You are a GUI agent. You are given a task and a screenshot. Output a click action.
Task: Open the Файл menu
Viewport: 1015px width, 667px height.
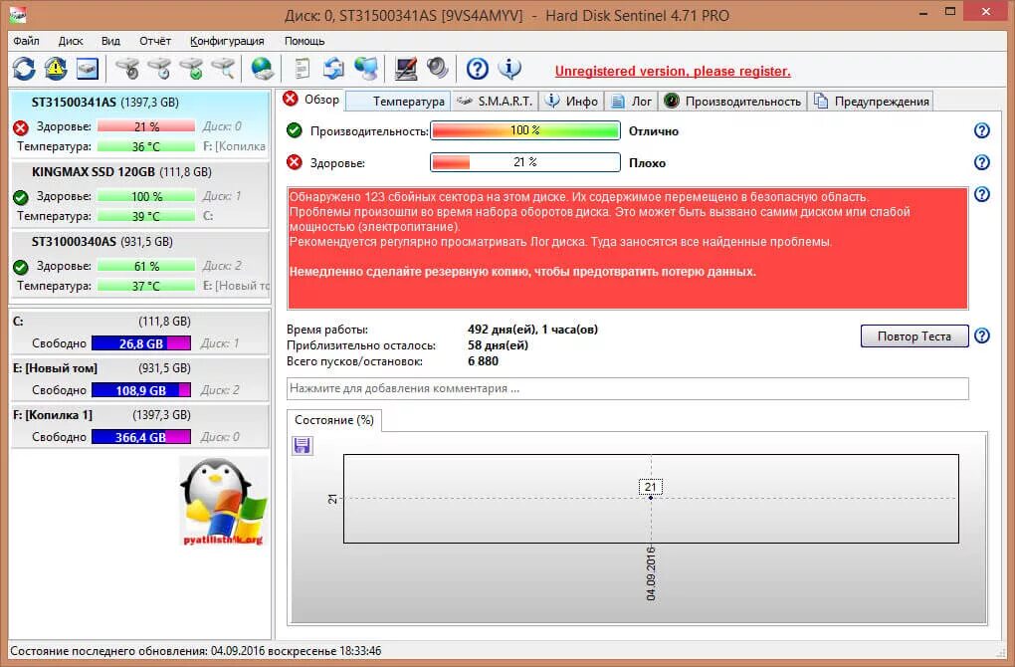tap(27, 41)
